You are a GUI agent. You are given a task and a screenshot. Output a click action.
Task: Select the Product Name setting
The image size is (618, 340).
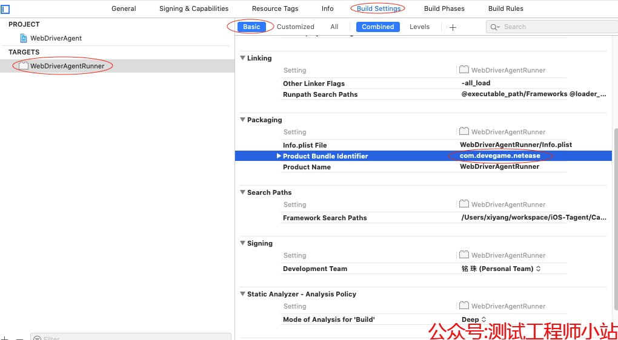[x=307, y=167]
